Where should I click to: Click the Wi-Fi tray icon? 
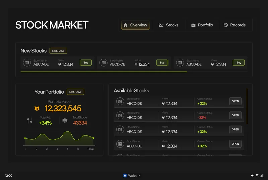point(257,175)
